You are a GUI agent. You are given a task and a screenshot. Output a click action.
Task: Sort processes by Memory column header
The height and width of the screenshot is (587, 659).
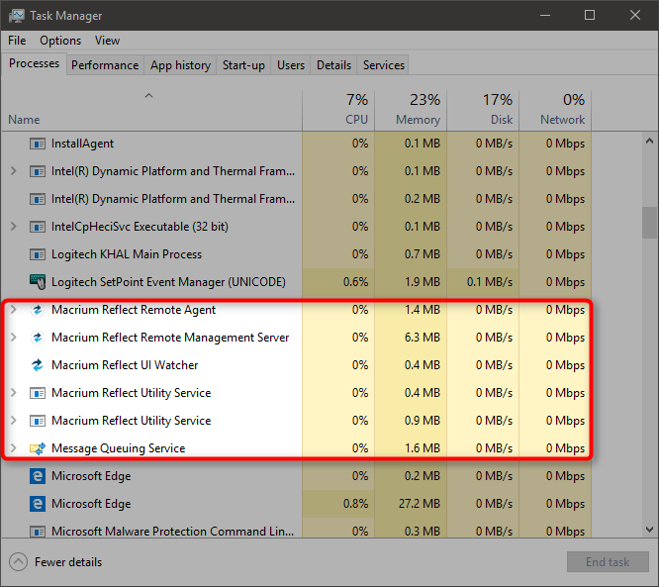click(411, 110)
